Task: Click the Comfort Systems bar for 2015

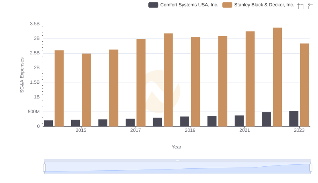Action: (76, 123)
